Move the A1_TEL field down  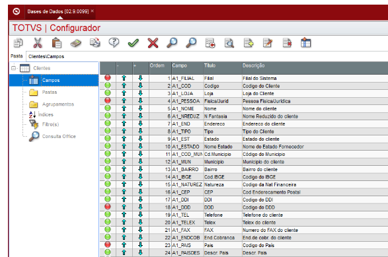[141, 215]
